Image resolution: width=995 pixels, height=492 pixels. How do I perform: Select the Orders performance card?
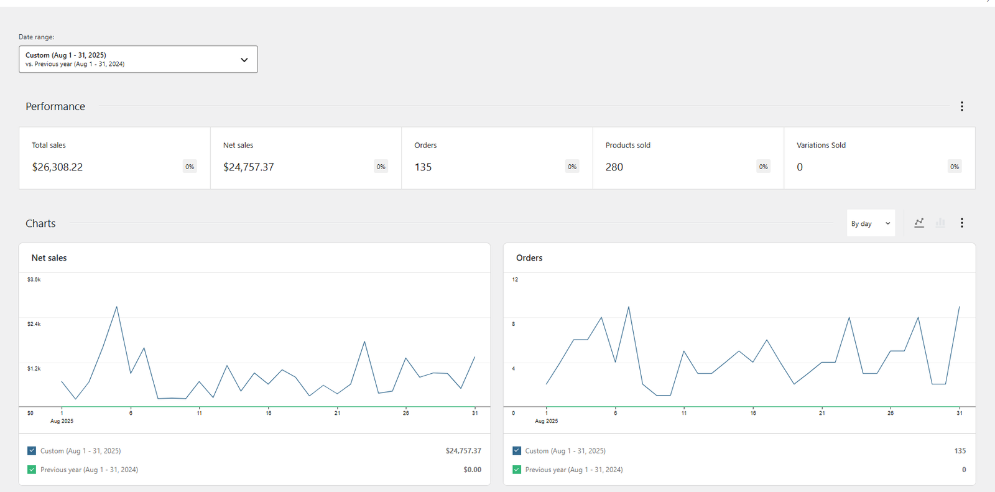coord(496,158)
